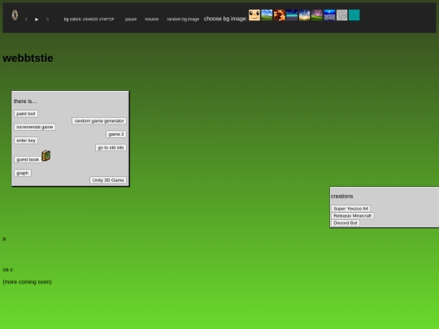Viewport: 439px width, 329px height.
Task: Pick a random bg image
Action: [x=183, y=19]
